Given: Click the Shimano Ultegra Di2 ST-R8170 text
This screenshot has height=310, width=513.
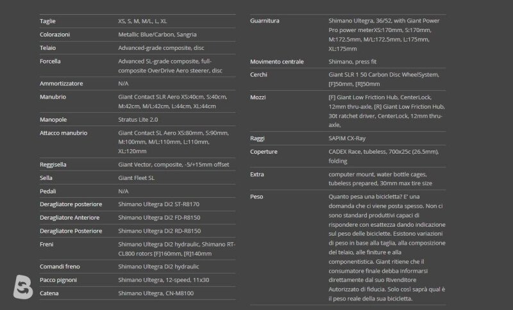Looking at the screenshot, I should coord(158,204).
